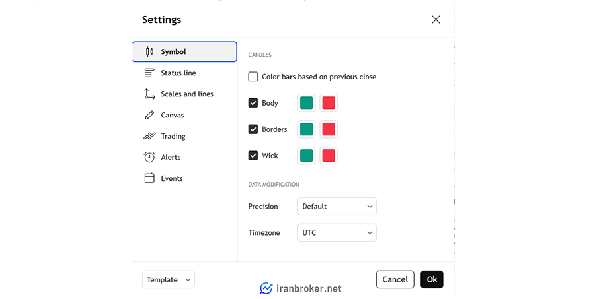Uncheck the Borders checkbox

pos(253,129)
